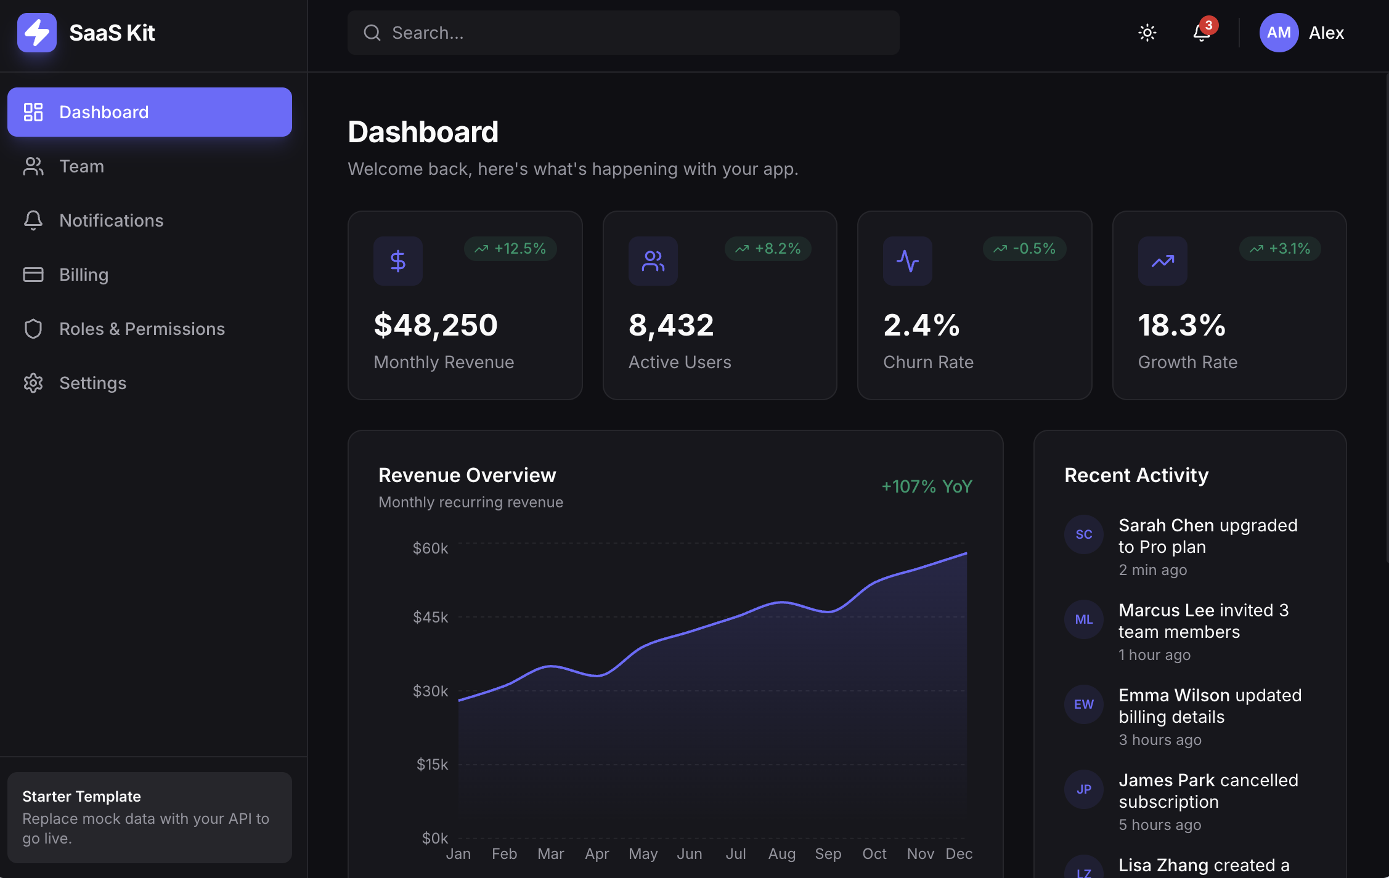This screenshot has width=1389, height=878.
Task: Open Sarah Chen upgraded to Pro activity
Action: (x=1190, y=547)
